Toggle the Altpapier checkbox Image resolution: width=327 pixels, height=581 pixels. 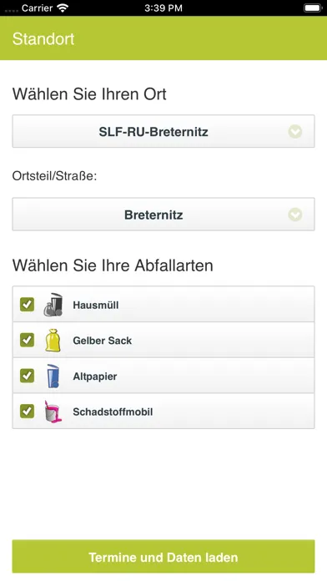[27, 376]
